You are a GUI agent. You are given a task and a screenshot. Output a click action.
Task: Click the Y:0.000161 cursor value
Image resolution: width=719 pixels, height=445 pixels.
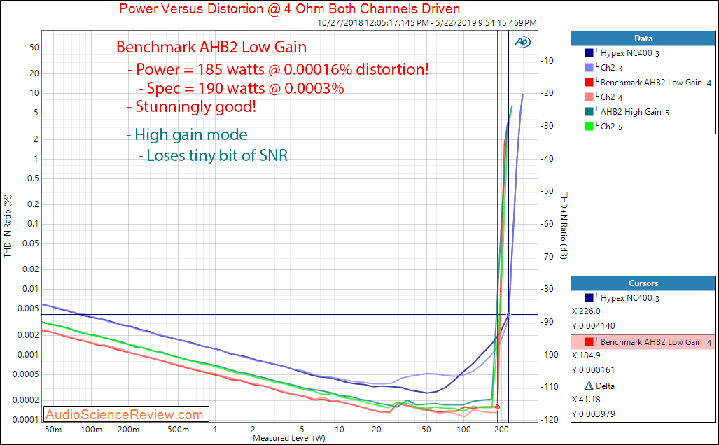594,370
